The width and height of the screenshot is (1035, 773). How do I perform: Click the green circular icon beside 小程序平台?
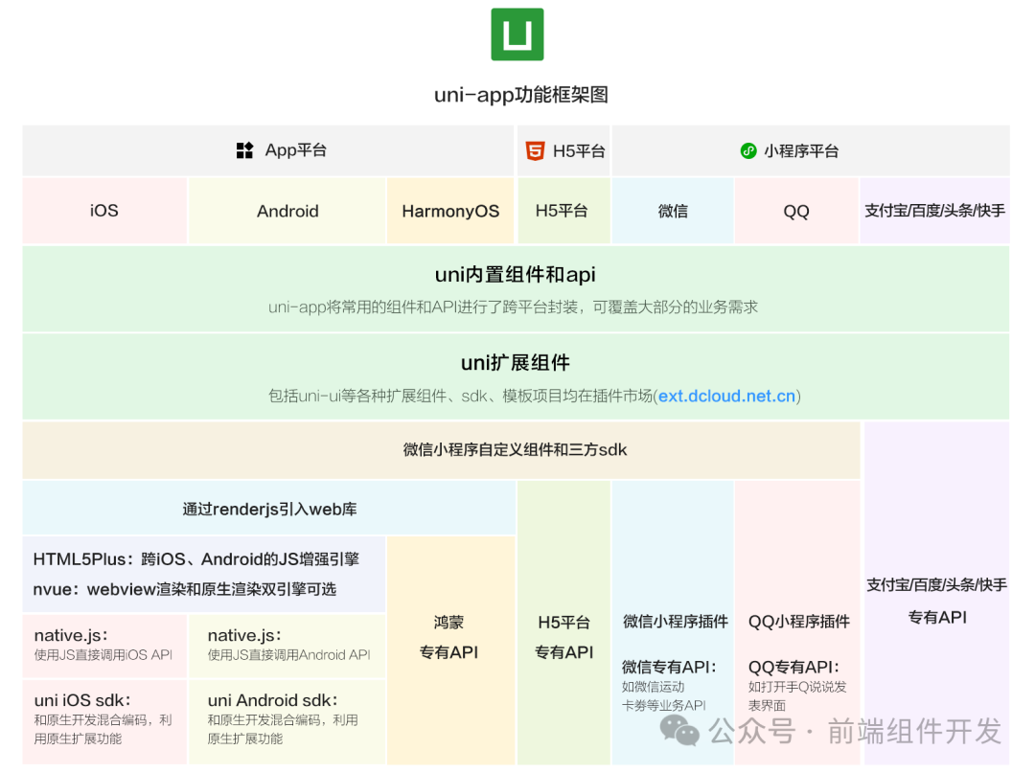coord(747,150)
